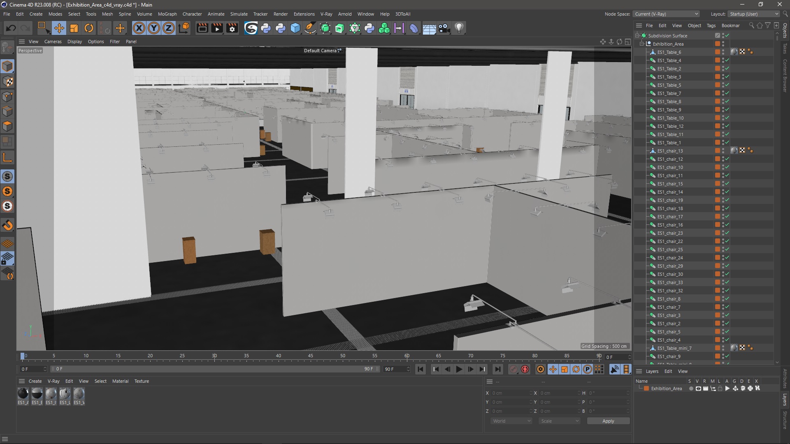Toggle Autokeying red button
This screenshot has width=790, height=444.
click(525, 369)
